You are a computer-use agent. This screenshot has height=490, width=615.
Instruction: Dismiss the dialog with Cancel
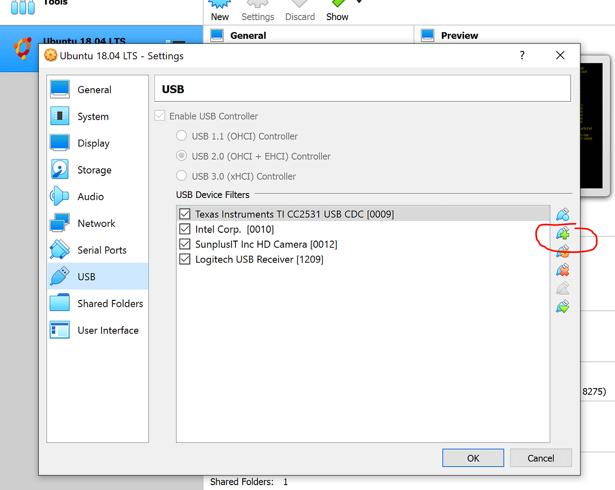click(540, 458)
